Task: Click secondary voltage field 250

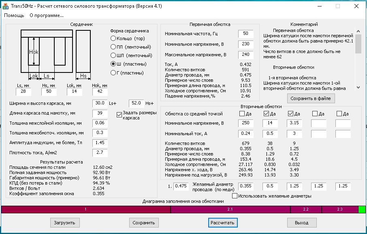Action: [x=246, y=123]
